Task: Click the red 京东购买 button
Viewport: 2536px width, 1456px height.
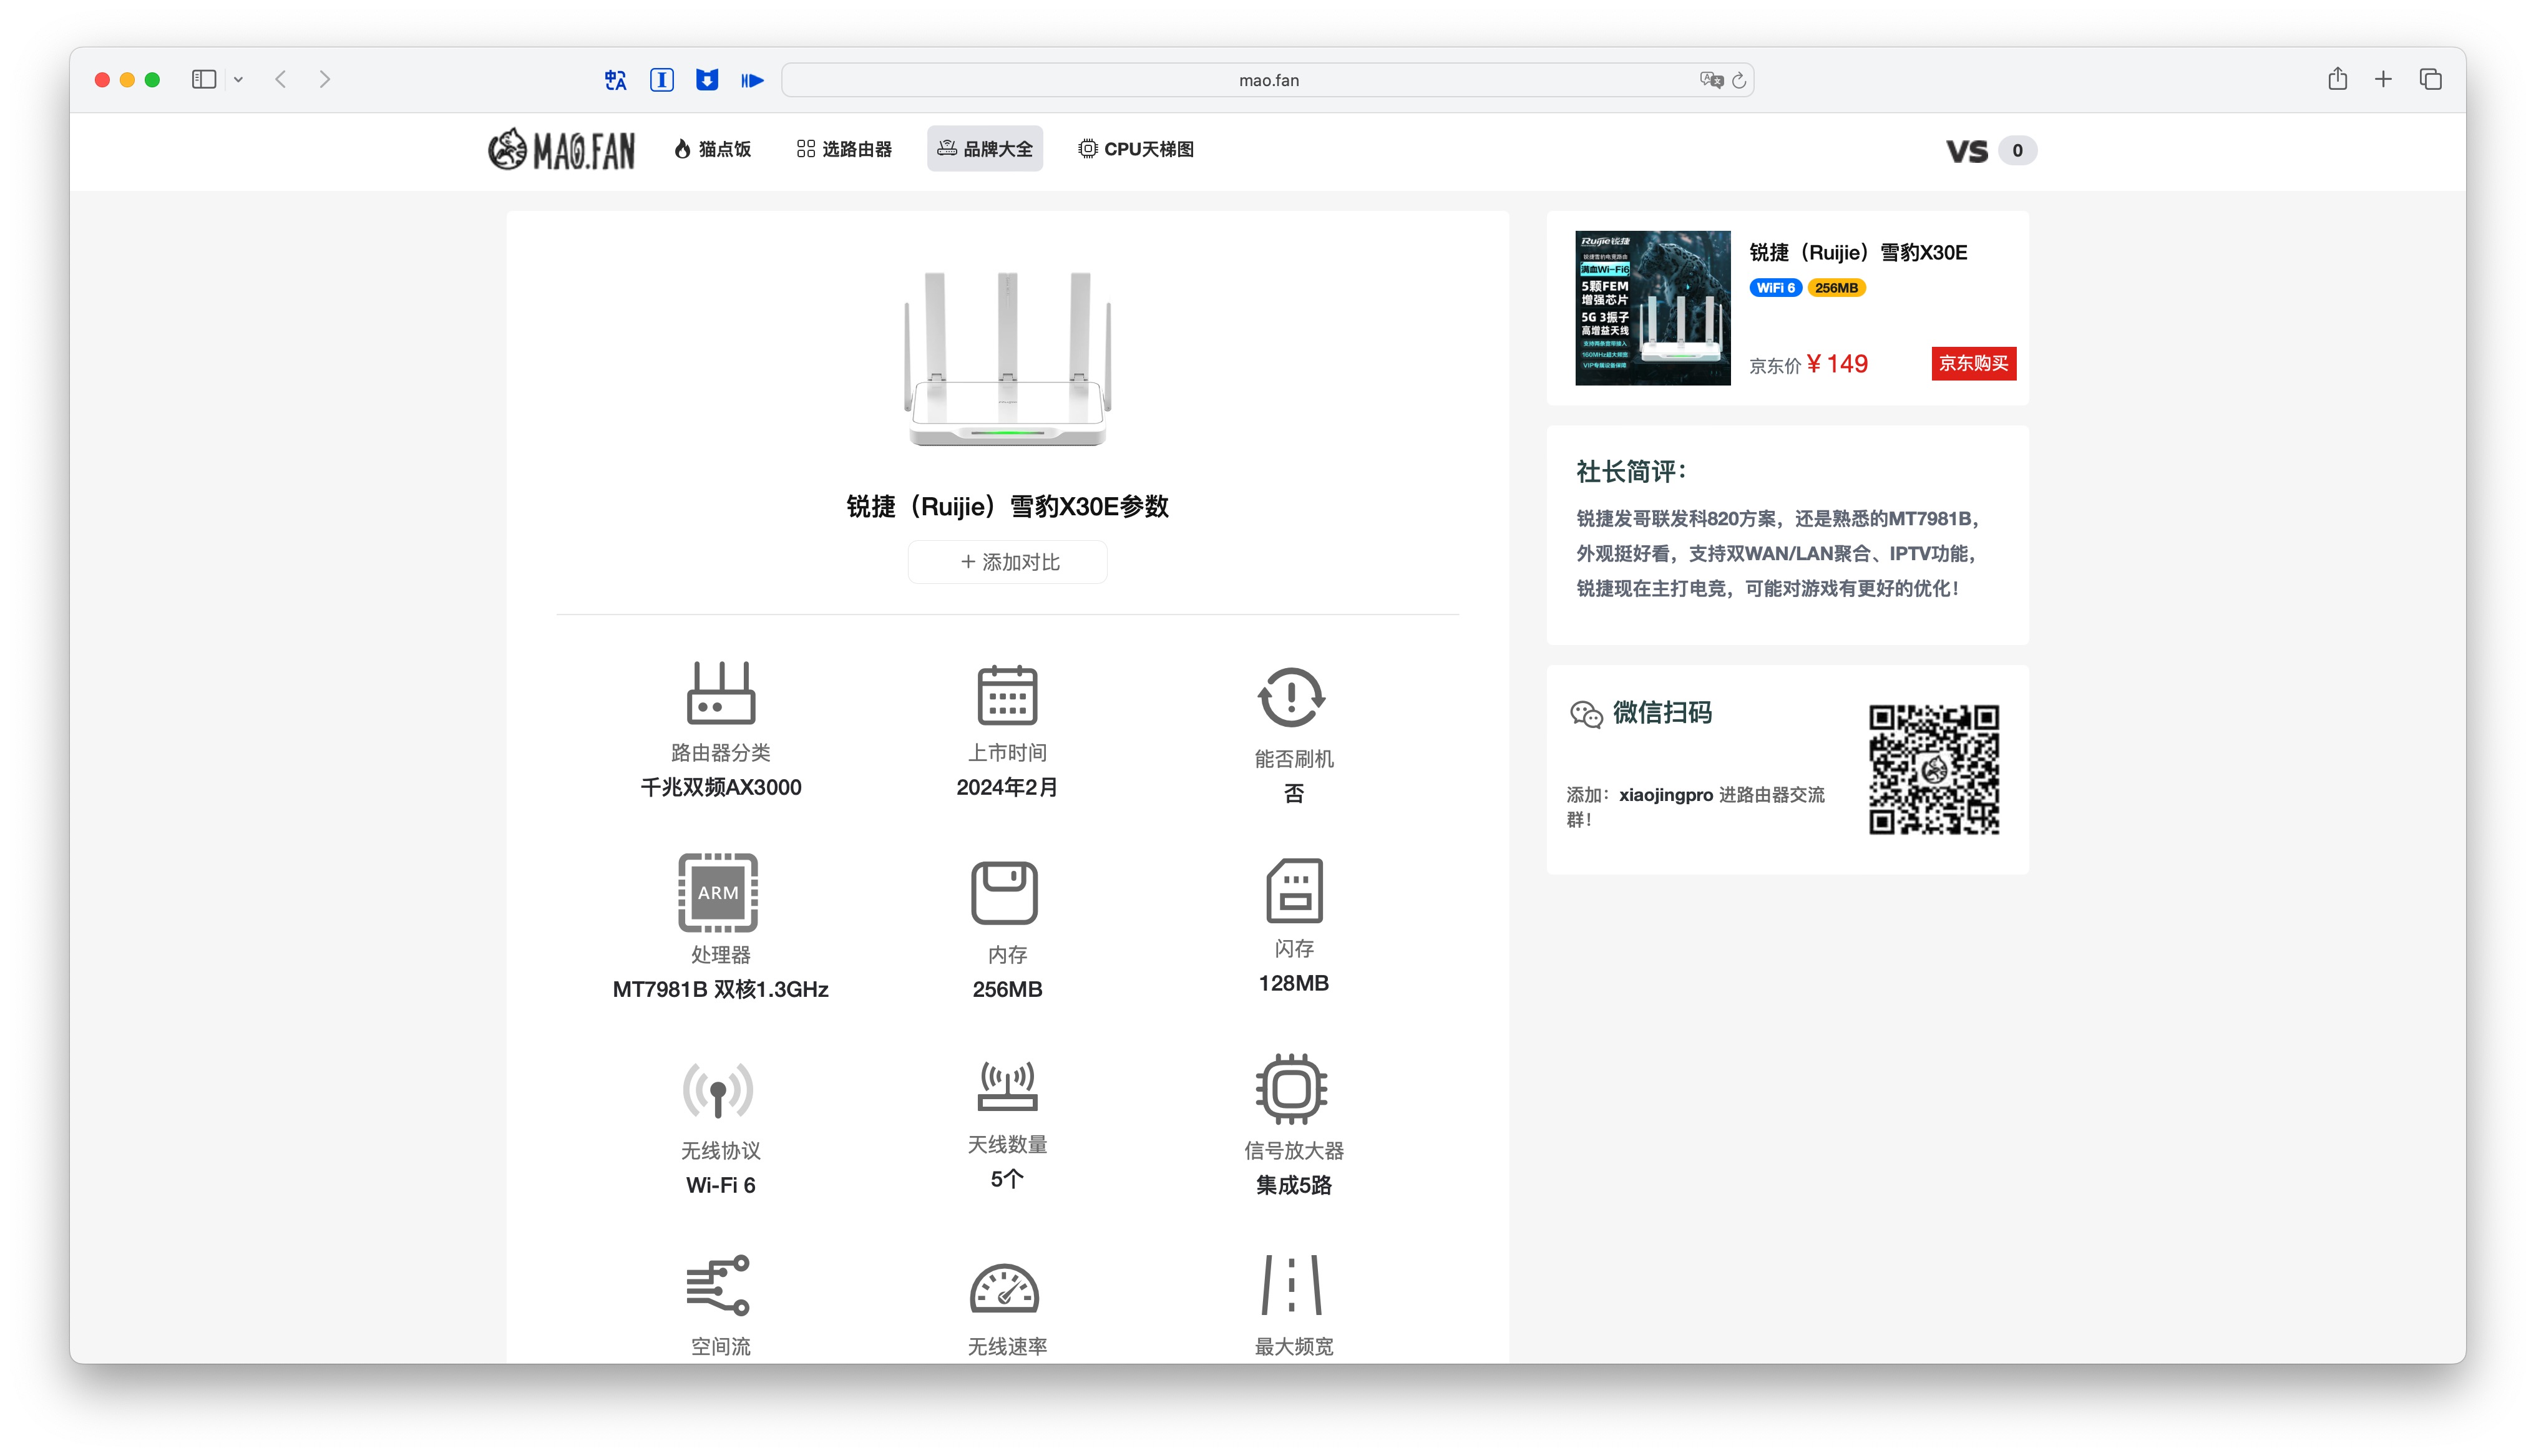Action: tap(1974, 363)
